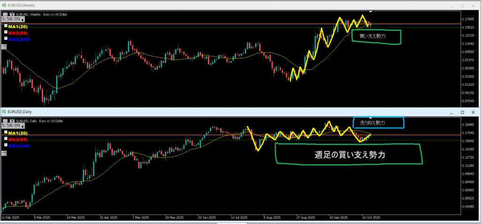
Task: Click the EURUSD Weekly window chart icon
Action: 4,5
